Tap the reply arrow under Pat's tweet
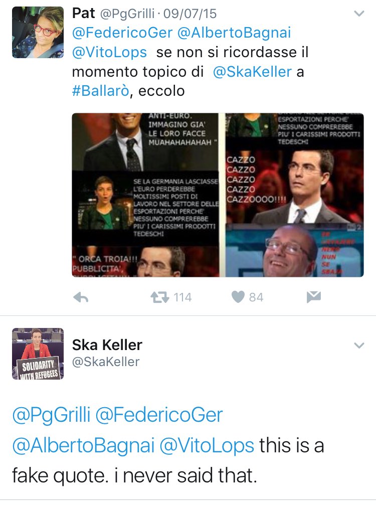 pos(81,297)
